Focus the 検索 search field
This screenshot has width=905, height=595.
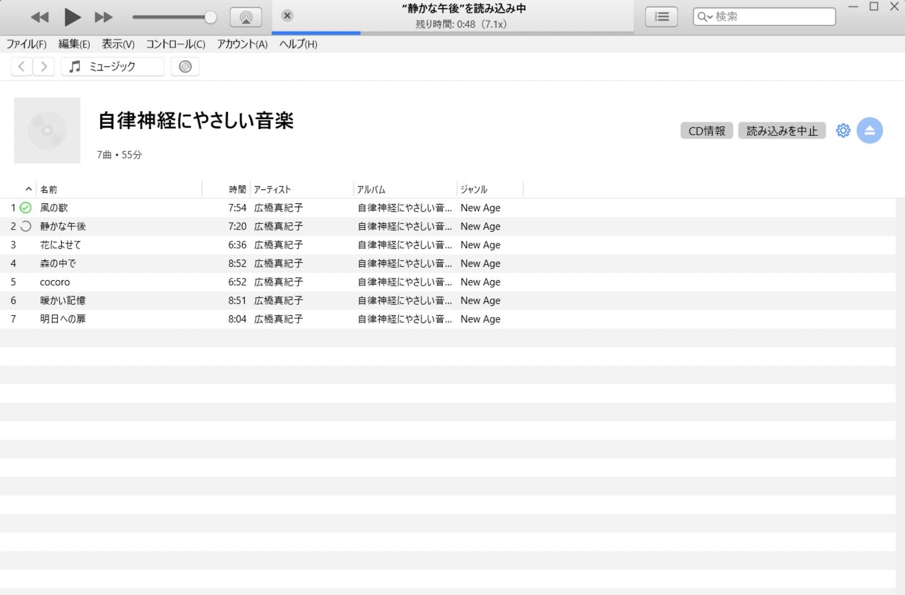[x=765, y=17]
